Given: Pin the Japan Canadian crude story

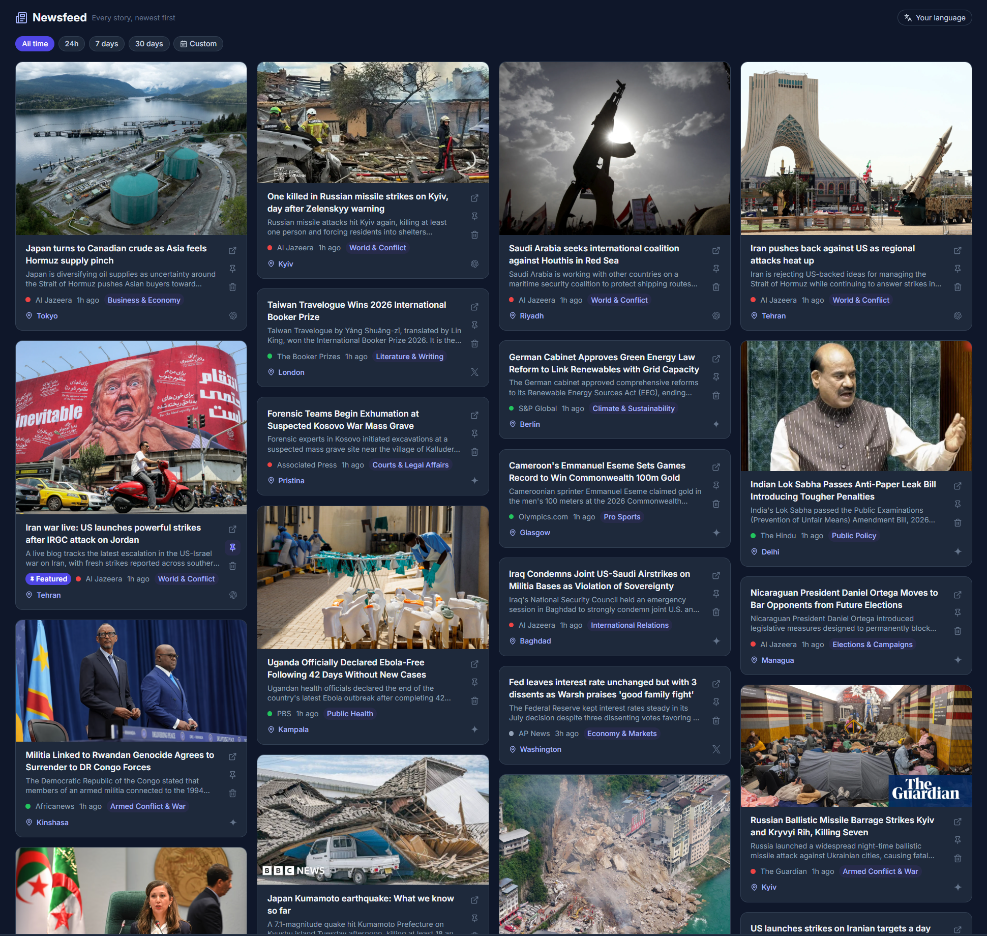Looking at the screenshot, I should coord(232,269).
